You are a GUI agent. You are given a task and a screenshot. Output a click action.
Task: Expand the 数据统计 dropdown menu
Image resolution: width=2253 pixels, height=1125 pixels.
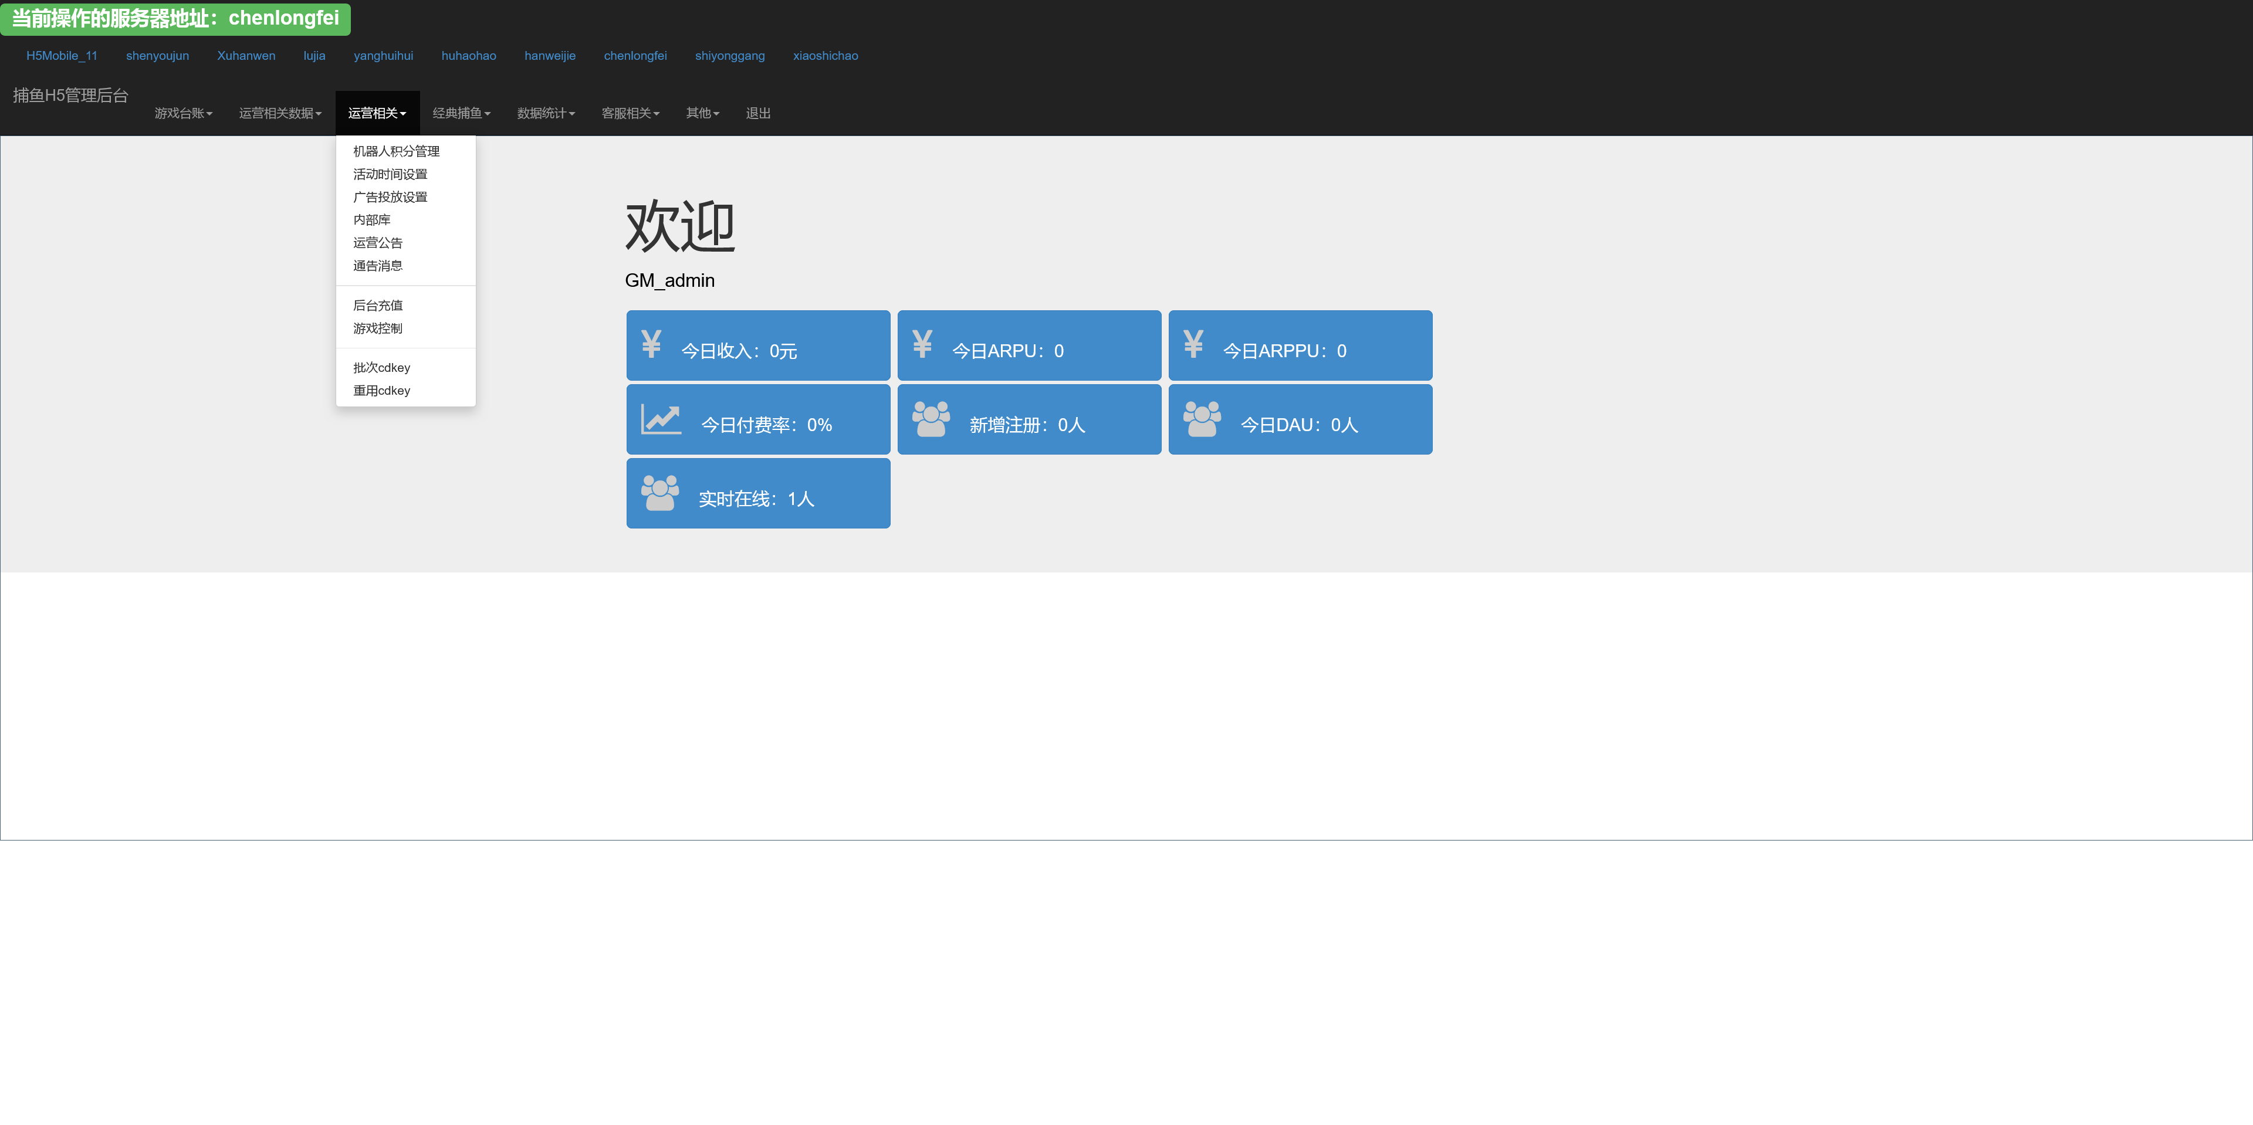(546, 114)
